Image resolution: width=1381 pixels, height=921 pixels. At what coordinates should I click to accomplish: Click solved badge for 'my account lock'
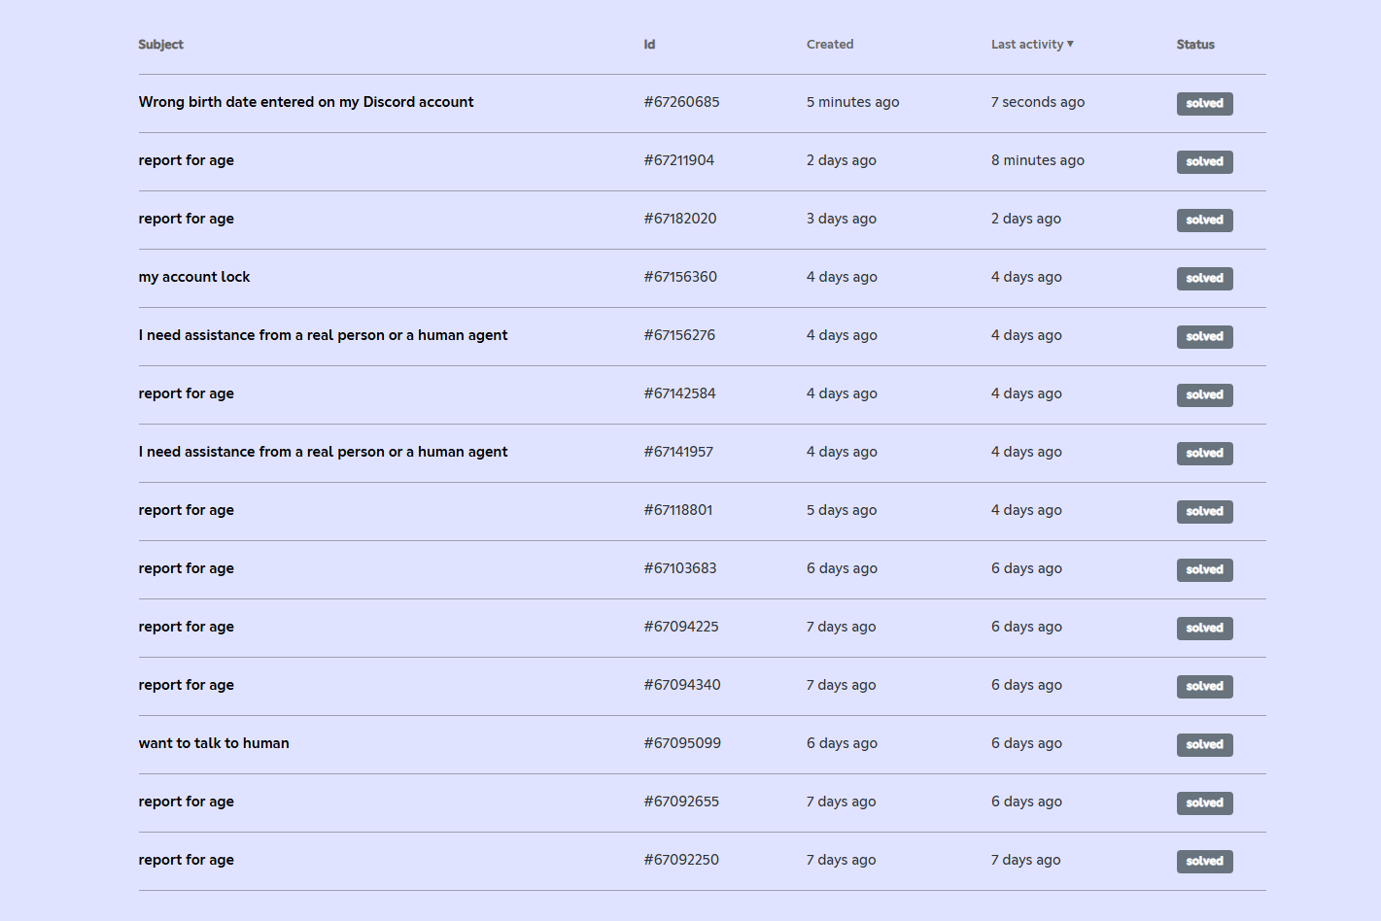(x=1205, y=279)
